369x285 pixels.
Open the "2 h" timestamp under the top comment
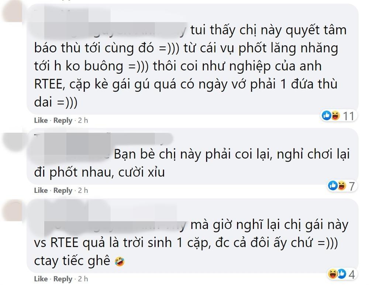pos(83,120)
